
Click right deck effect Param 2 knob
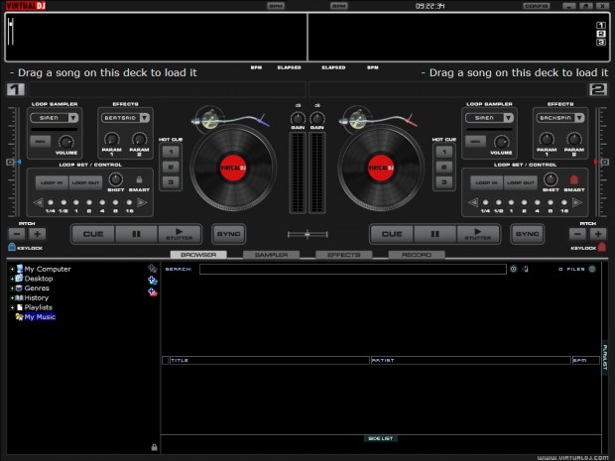tap(574, 139)
